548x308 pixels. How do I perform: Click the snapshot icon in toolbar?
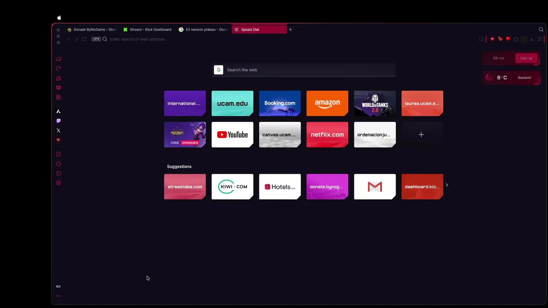click(x=481, y=39)
